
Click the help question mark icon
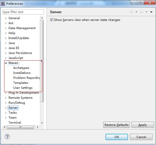pos(7,137)
